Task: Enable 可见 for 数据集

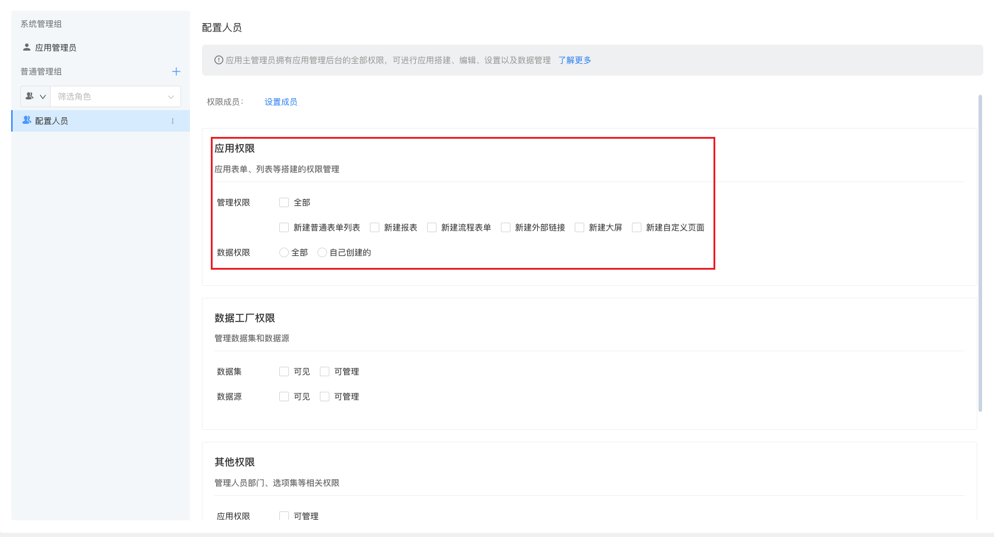Action: [x=284, y=371]
